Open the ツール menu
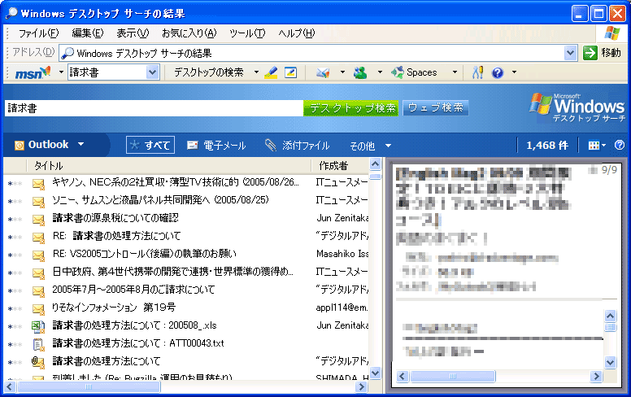Viewport: 631px width, 397px height. point(247,33)
